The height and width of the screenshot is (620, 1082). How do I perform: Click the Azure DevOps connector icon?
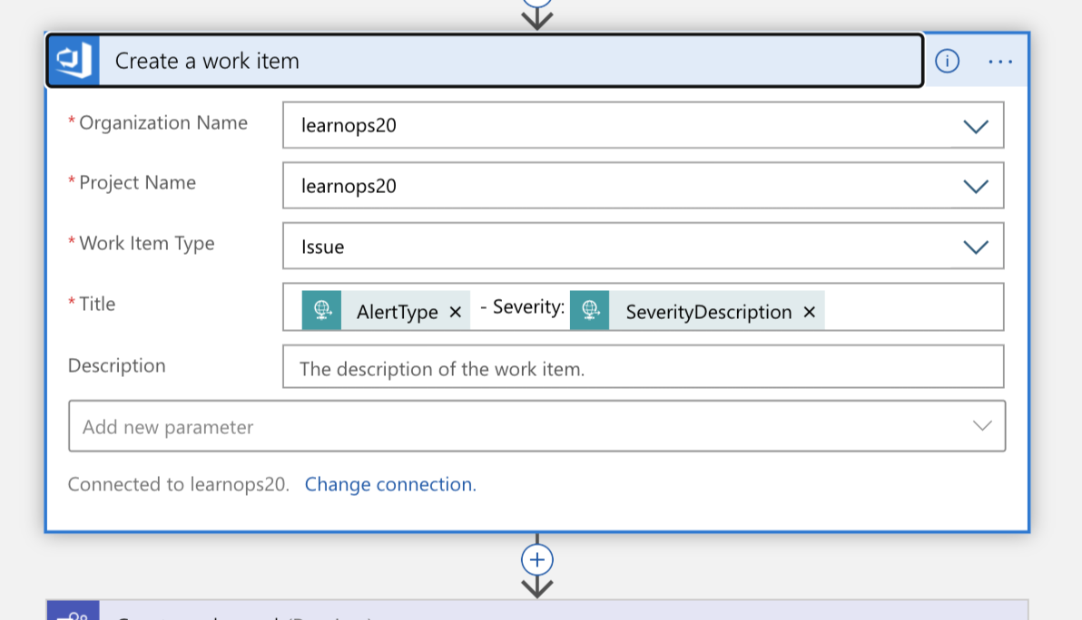[74, 61]
